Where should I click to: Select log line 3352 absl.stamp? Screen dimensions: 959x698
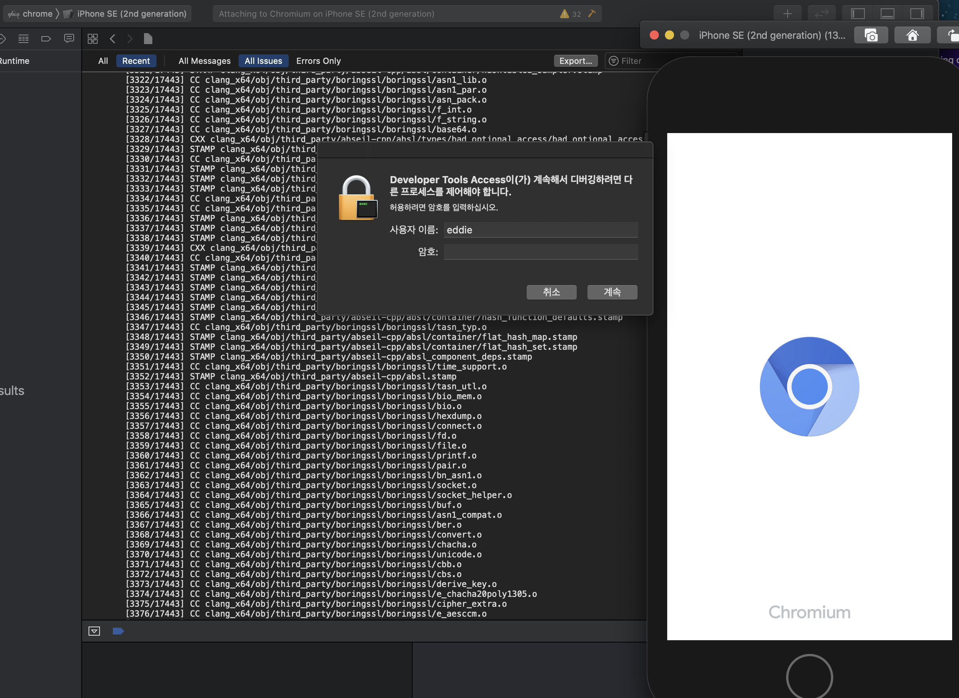pyautogui.click(x=291, y=376)
